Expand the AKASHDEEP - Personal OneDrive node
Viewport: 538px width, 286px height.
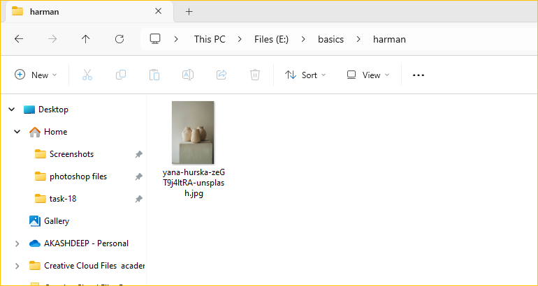[x=17, y=243]
